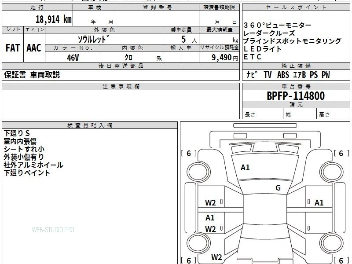Image resolution: width=352 pixels, height=264 pixels.
Task: Click the 輸入車 header
Action: pyautogui.click(x=181, y=48)
